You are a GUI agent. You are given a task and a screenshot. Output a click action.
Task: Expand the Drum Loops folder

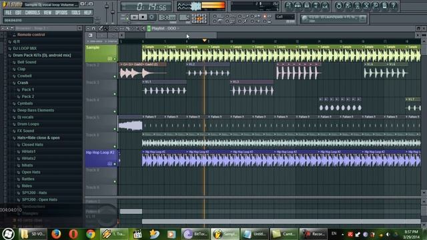28,124
